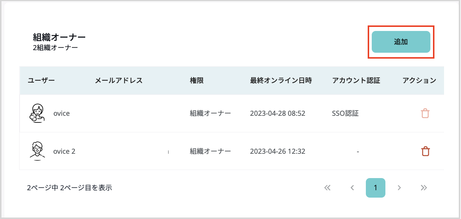
Task: Select the 権限 column header
Action: click(197, 80)
